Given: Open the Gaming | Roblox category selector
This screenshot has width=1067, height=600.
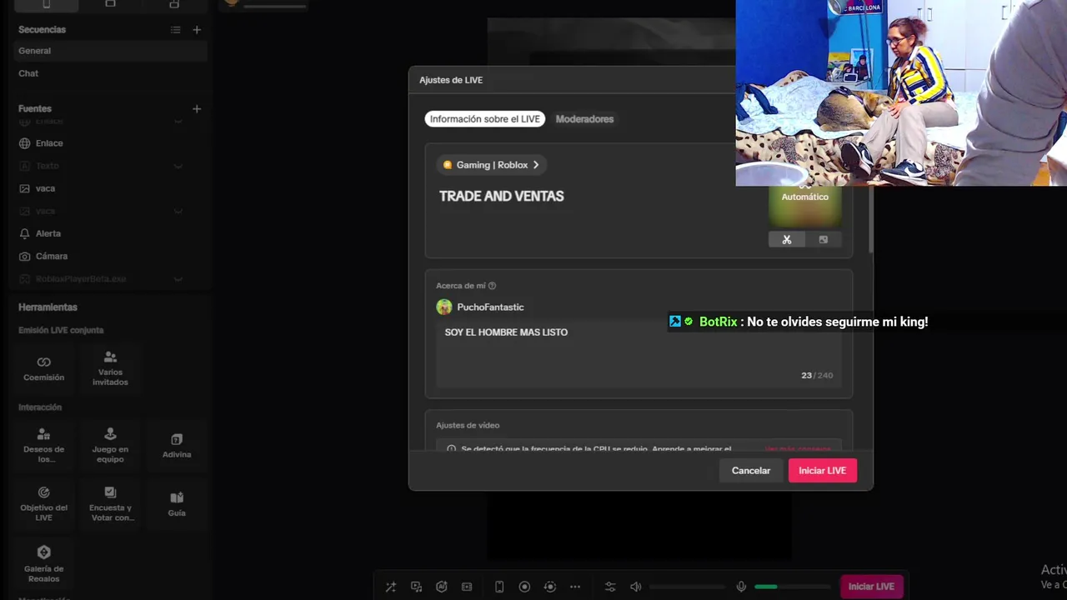Looking at the screenshot, I should (491, 165).
